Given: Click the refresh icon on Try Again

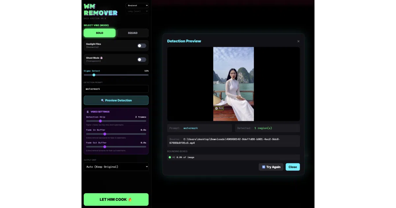Looking at the screenshot, I should [263, 167].
